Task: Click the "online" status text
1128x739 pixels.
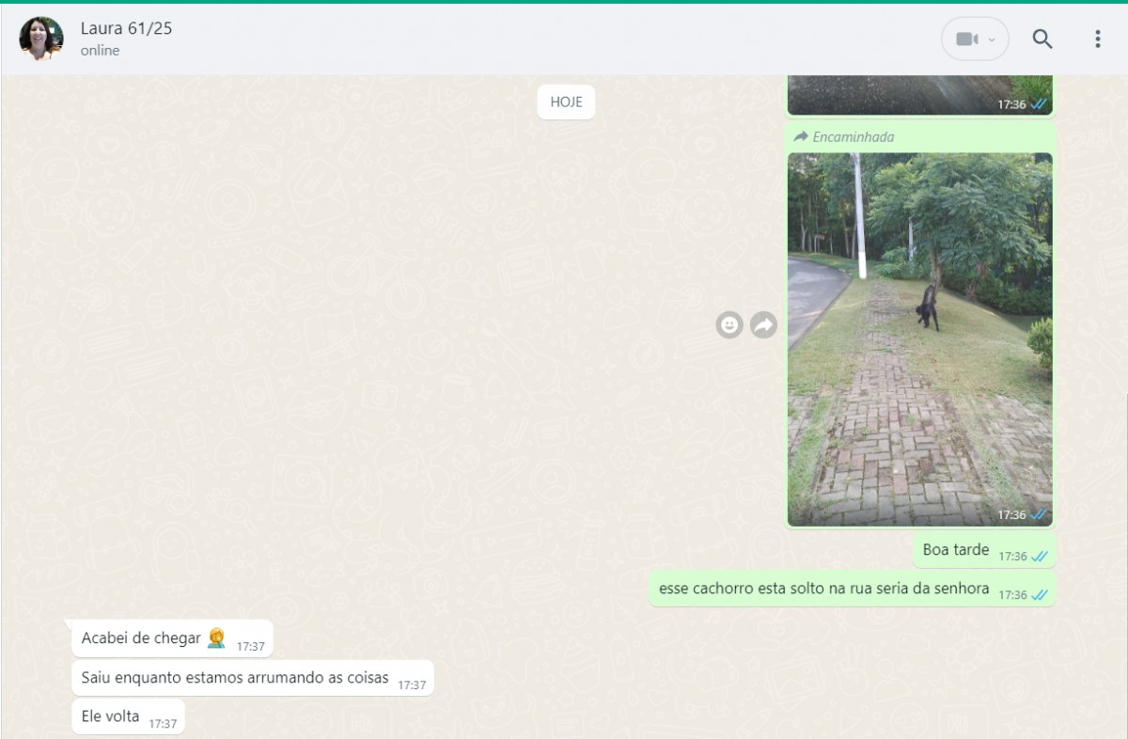Action: [100, 51]
